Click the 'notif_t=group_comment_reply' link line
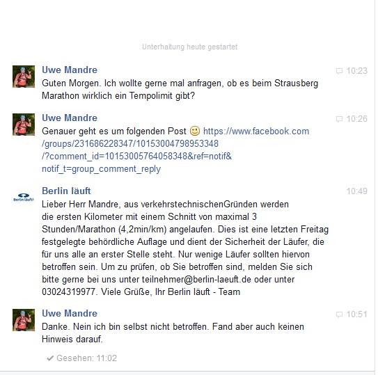378x375 pixels. tap(101, 169)
